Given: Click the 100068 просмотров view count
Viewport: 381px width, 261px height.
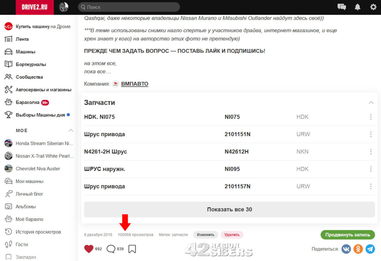Looking at the screenshot, I should point(136,235).
